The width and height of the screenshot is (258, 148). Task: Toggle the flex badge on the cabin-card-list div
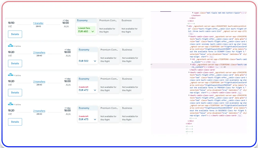191,34
